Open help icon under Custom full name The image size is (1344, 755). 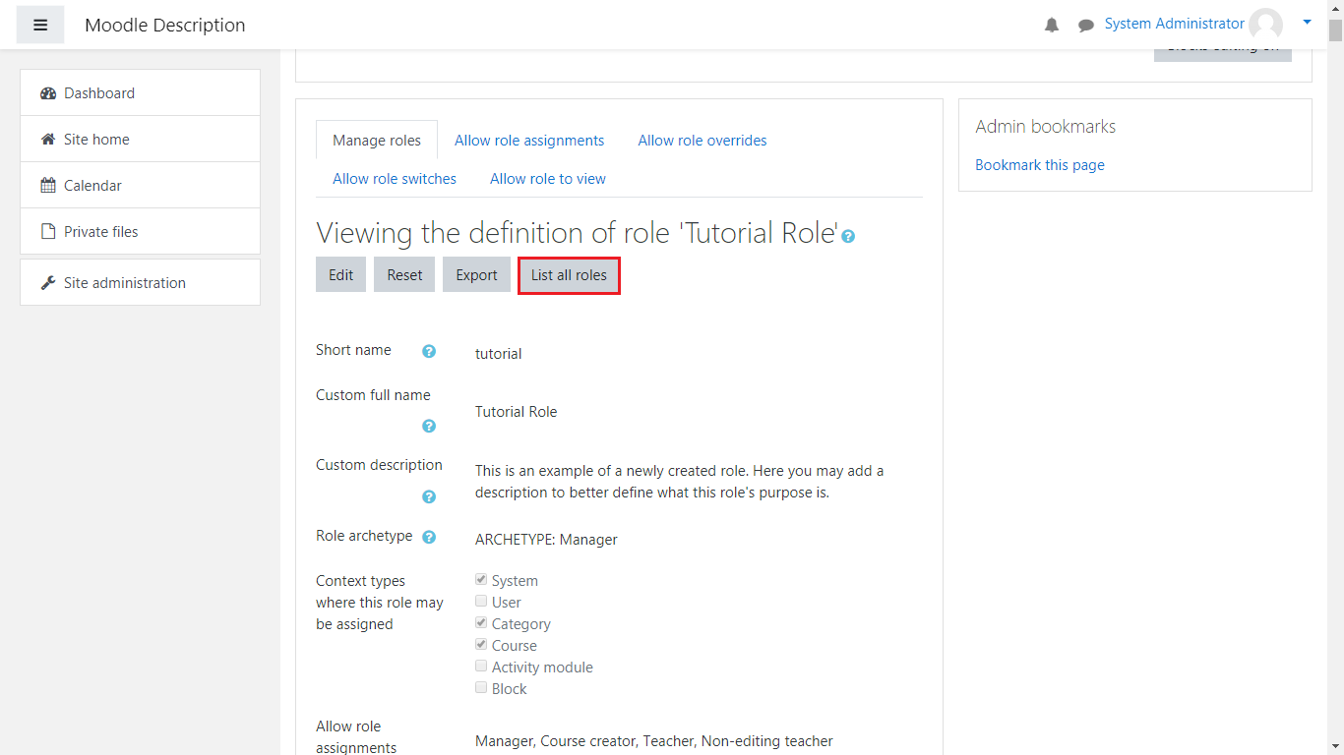pos(429,426)
